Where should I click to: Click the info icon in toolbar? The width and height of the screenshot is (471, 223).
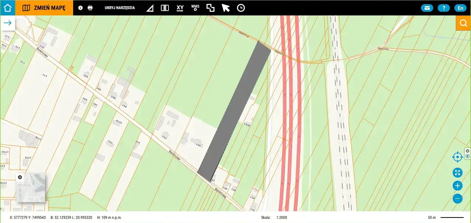tap(81, 8)
